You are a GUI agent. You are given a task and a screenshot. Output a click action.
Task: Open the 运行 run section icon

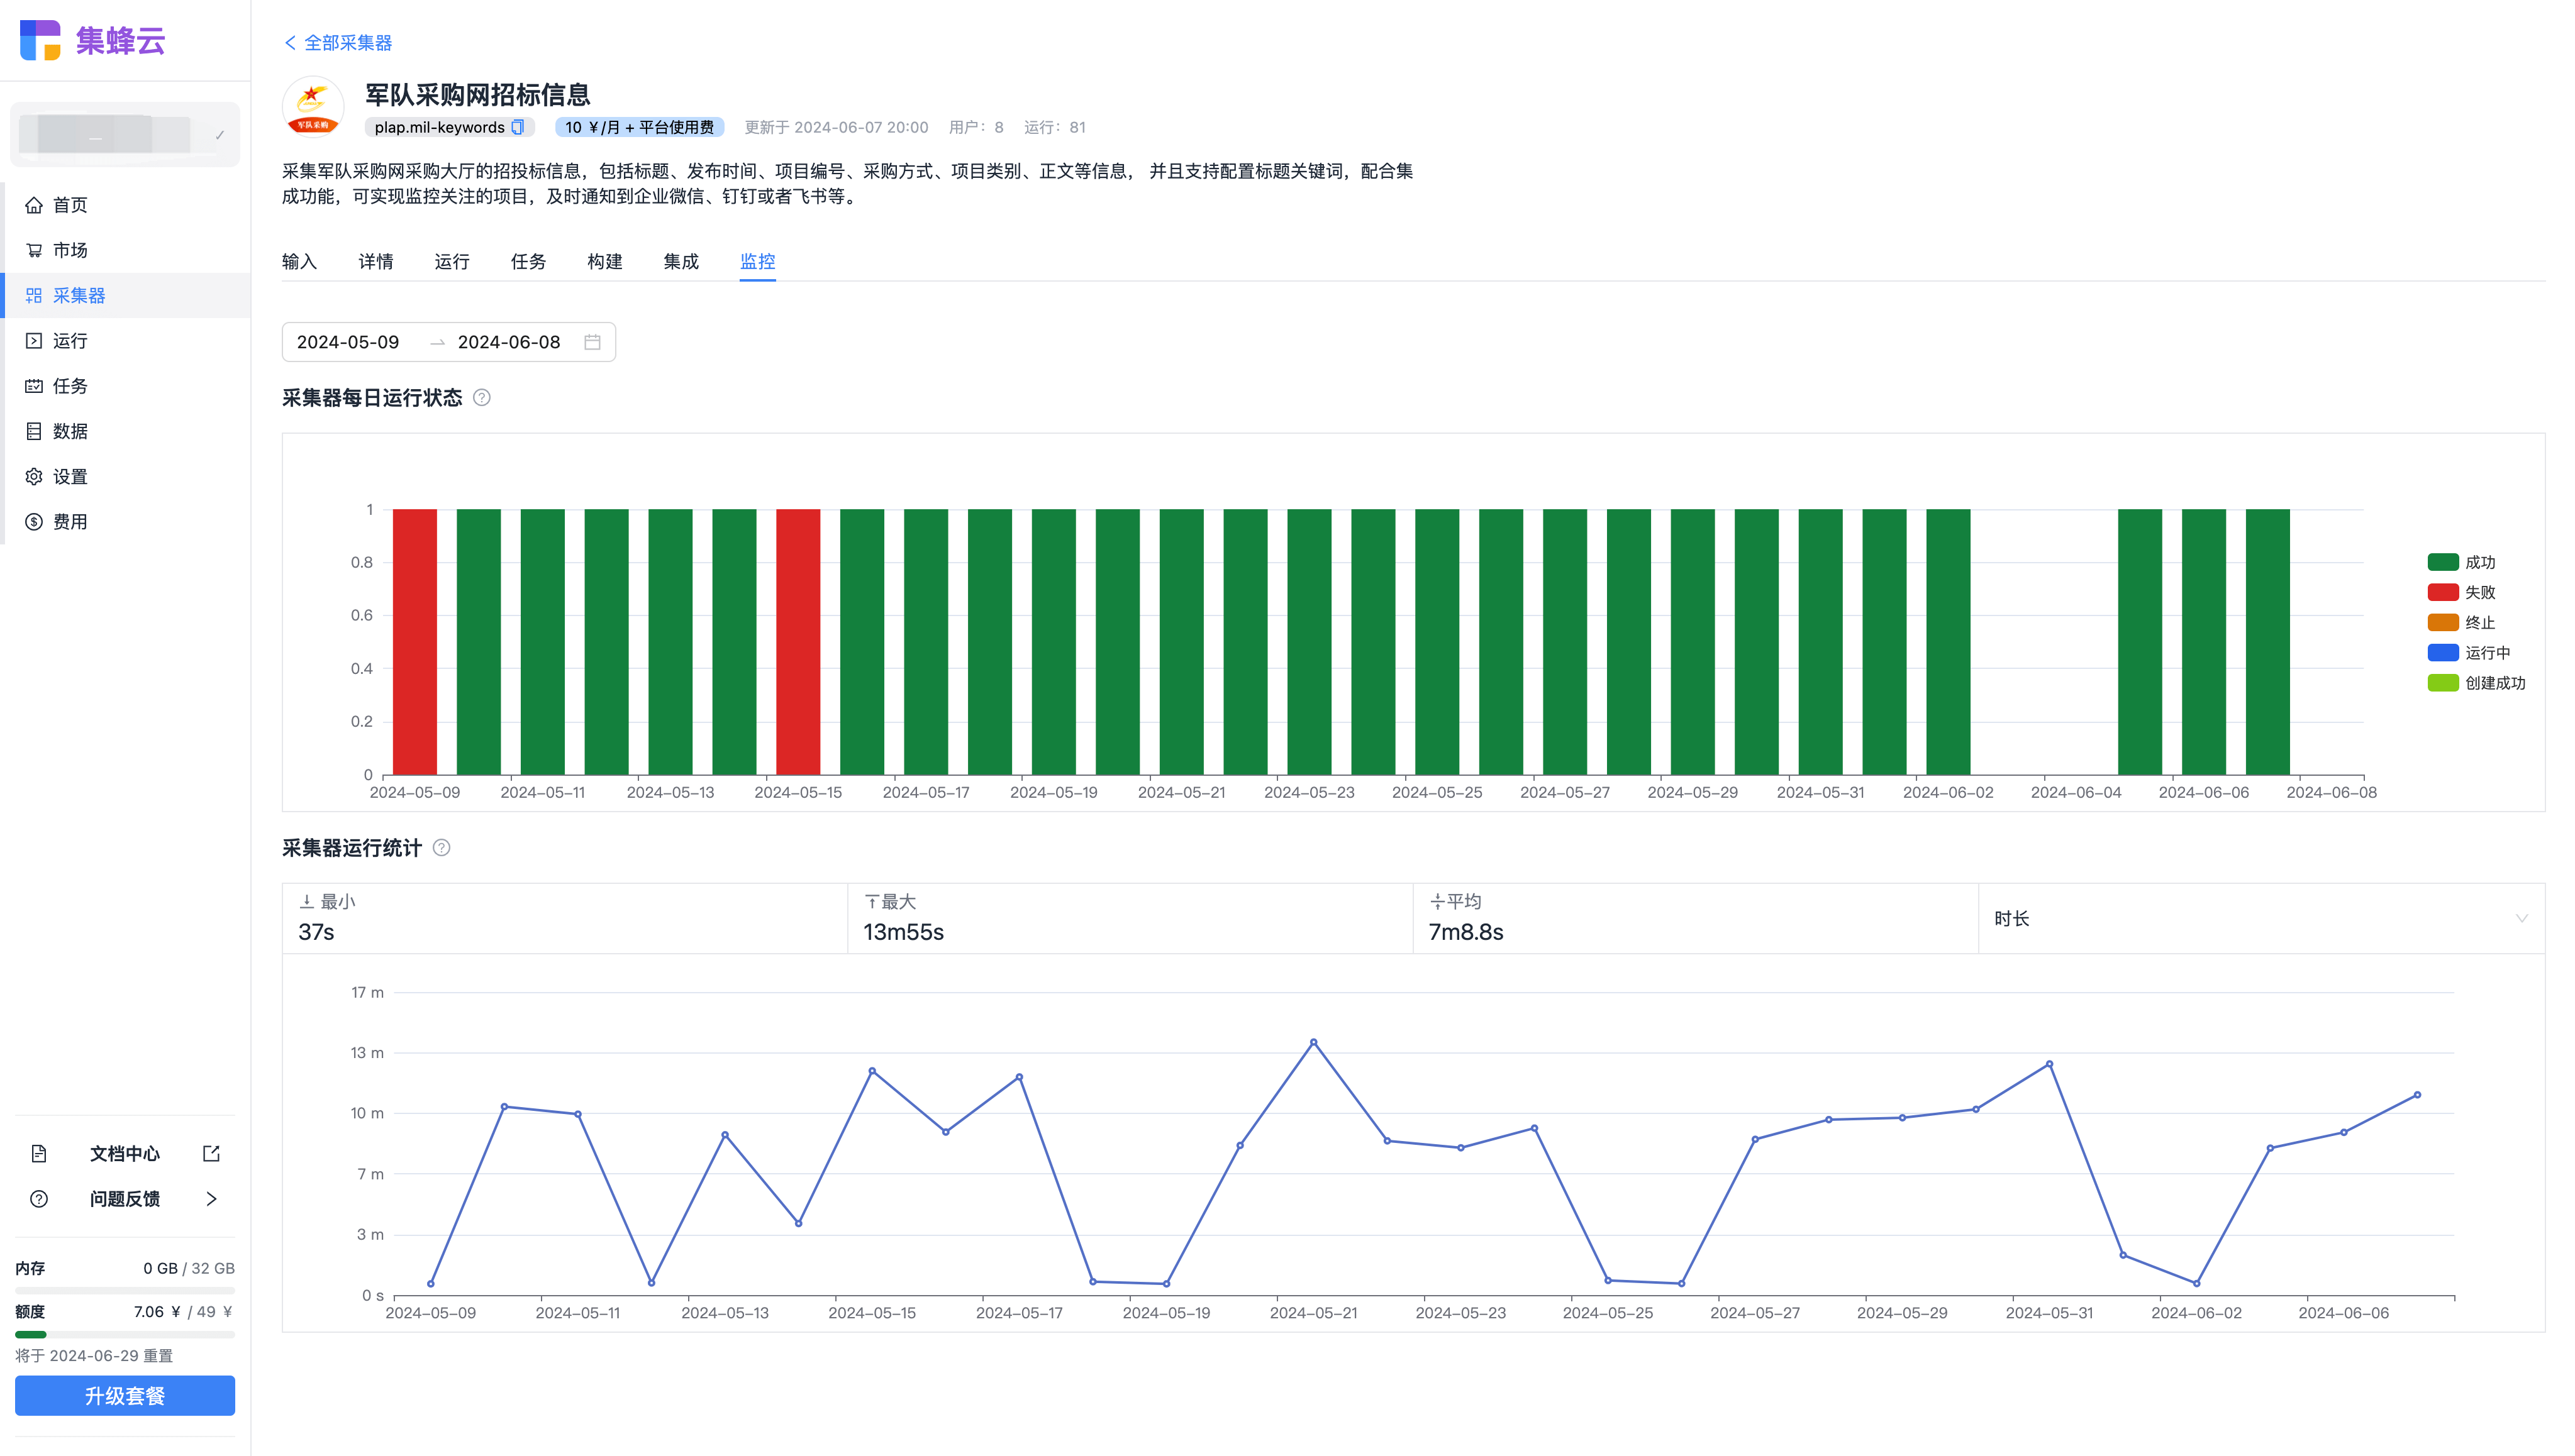(32, 339)
